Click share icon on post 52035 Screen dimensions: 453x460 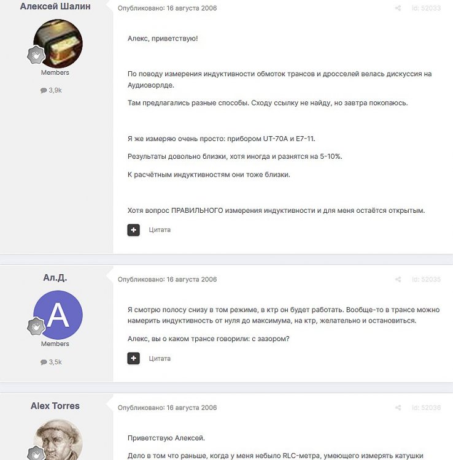point(398,279)
